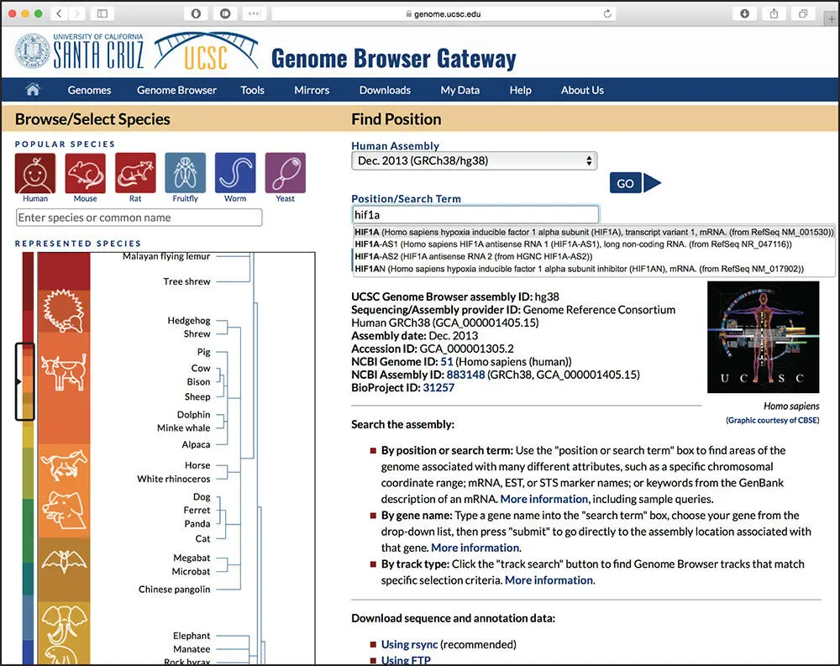Open the Tools menu

coord(252,90)
